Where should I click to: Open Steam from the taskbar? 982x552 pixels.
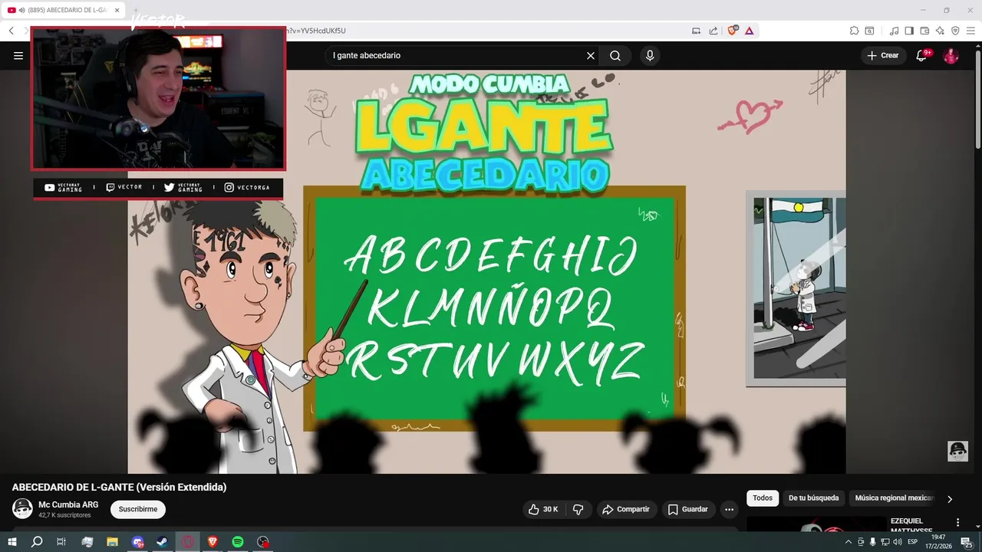tap(163, 542)
